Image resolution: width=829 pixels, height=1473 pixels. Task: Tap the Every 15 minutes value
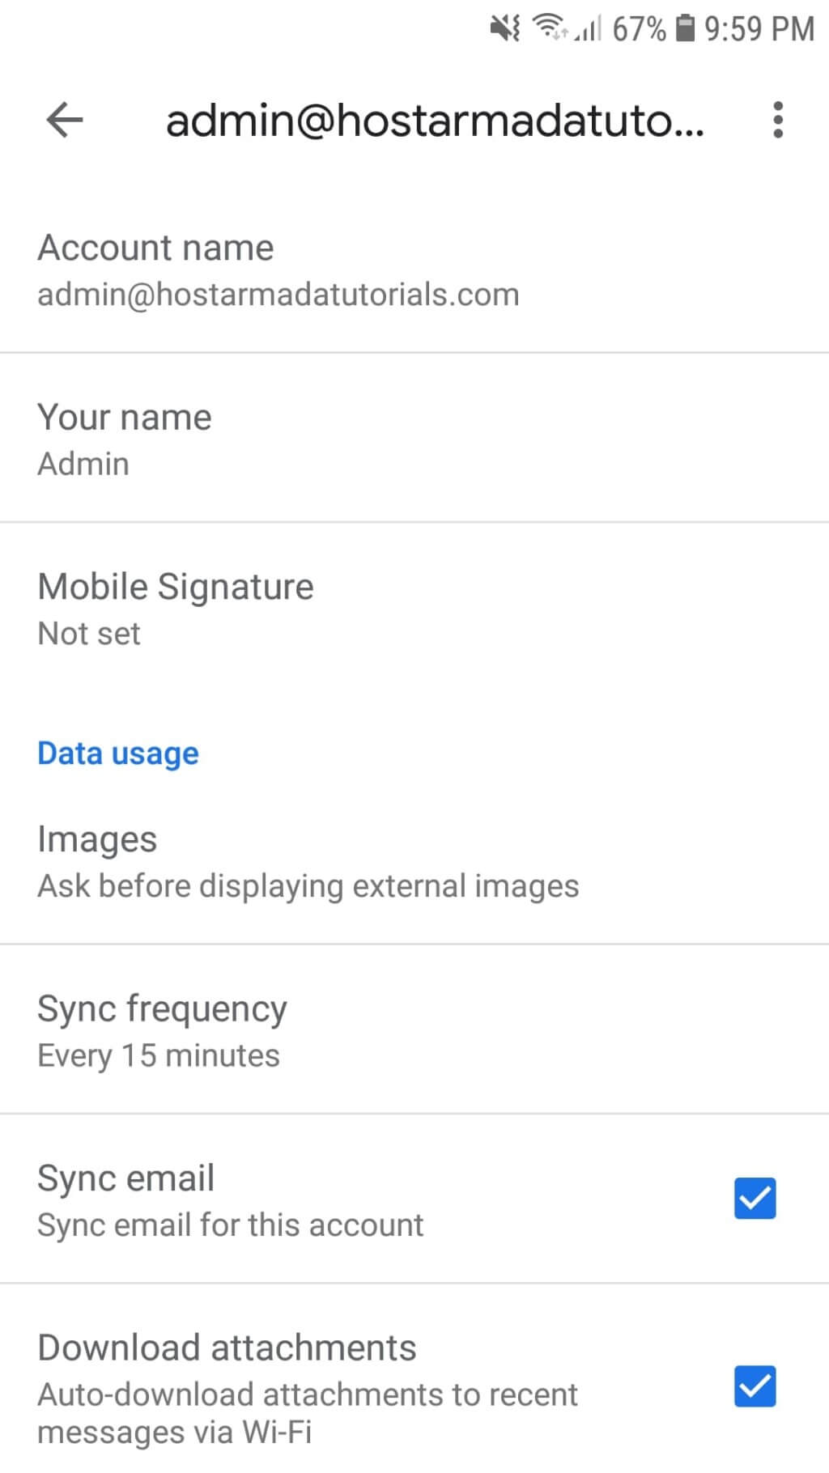[x=159, y=1056]
